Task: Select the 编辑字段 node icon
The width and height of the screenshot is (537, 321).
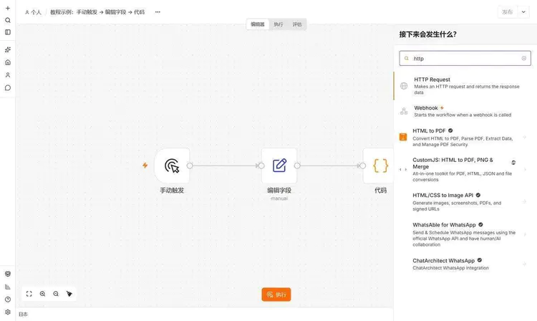Action: coord(279,166)
